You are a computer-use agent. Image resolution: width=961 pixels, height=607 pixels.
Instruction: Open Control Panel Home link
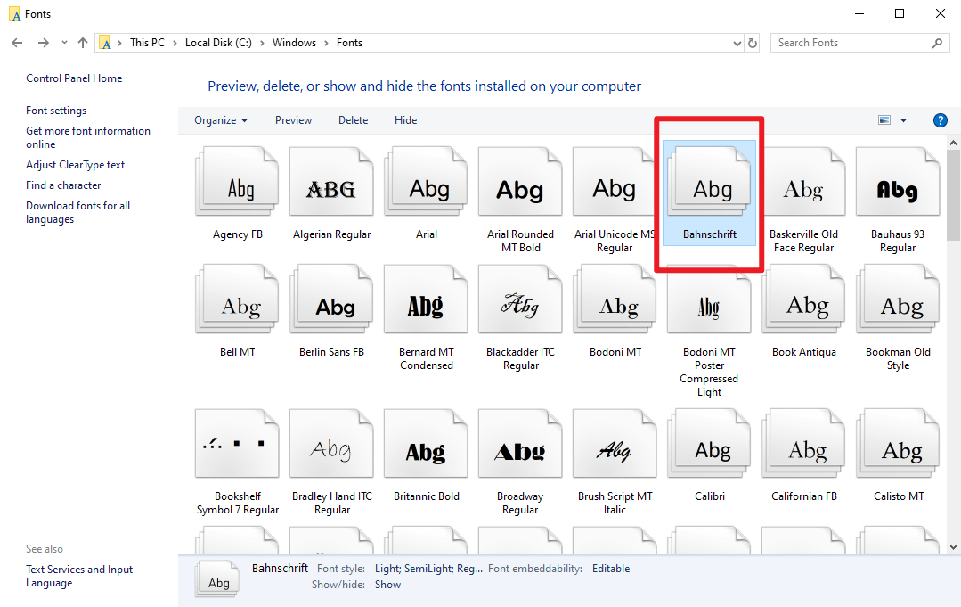pyautogui.click(x=74, y=78)
